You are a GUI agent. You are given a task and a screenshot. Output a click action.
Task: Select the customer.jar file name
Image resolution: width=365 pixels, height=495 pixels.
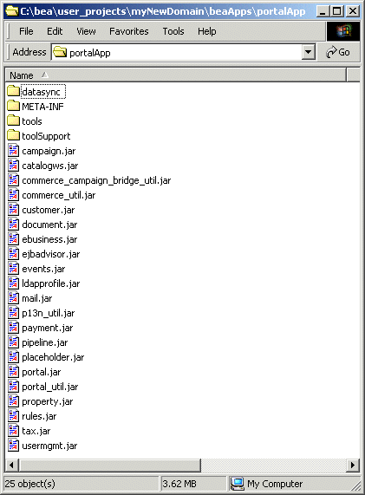(49, 210)
